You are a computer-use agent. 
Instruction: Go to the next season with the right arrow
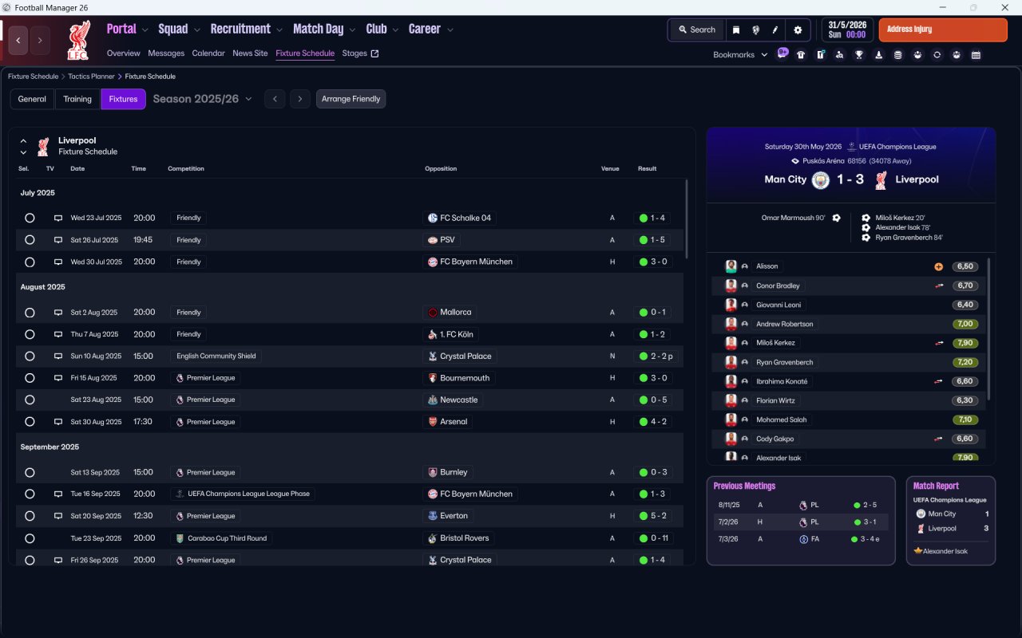[300, 99]
